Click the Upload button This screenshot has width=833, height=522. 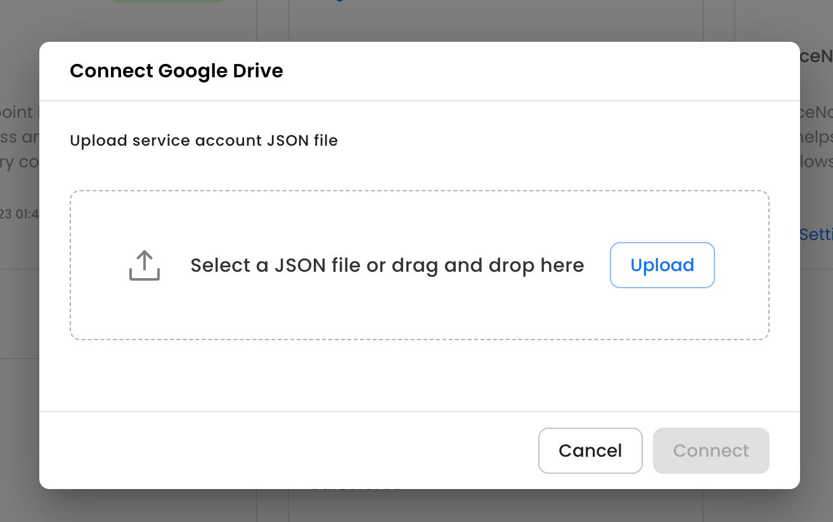(x=662, y=265)
